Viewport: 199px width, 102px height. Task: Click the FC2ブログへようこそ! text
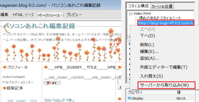[18, 82]
